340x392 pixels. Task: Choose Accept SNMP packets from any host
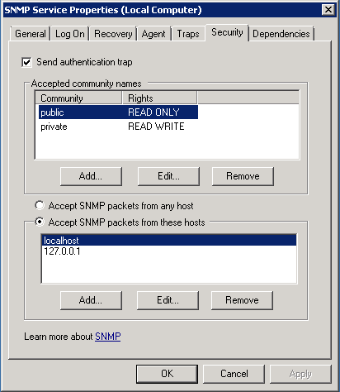40,205
